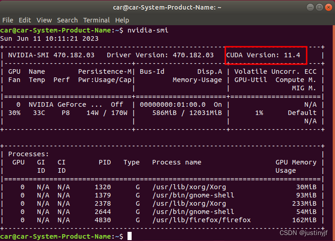Open the Search menu
This screenshot has height=241, width=335.
[67, 20]
